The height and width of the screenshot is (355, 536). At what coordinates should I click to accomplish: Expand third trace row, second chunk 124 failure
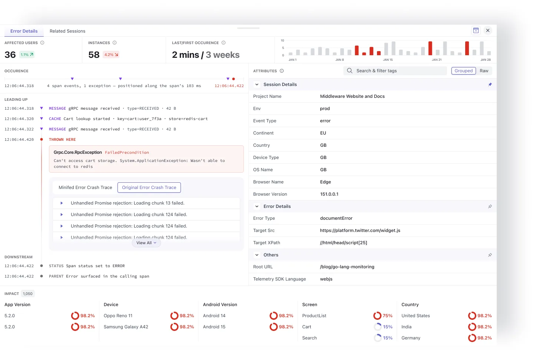pos(62,226)
